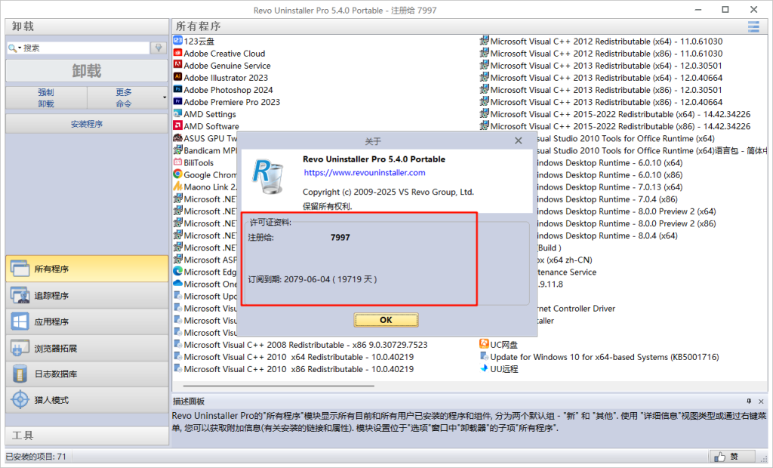Screen dimensions: 773x468
Task: Select the Adobe Illustrator 2023 icon
Action: [177, 78]
